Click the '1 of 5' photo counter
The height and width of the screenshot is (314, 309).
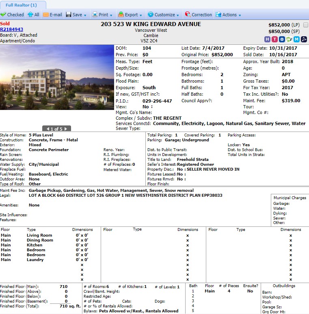pyautogui.click(x=56, y=129)
